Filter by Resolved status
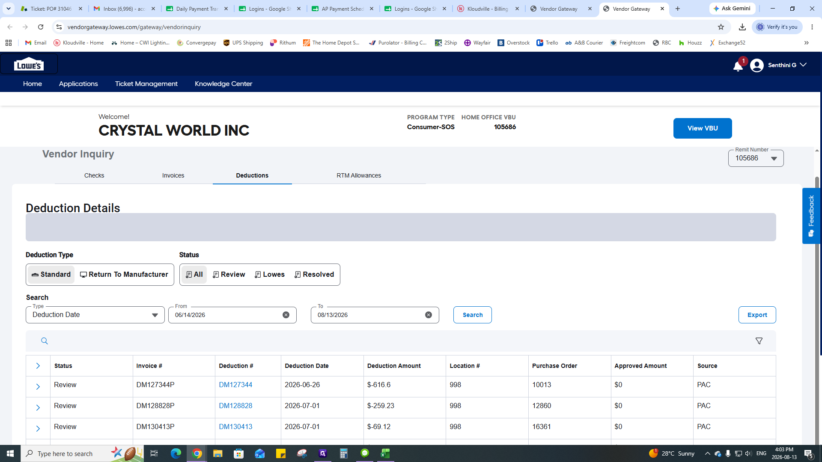The height and width of the screenshot is (462, 822). [x=314, y=275]
